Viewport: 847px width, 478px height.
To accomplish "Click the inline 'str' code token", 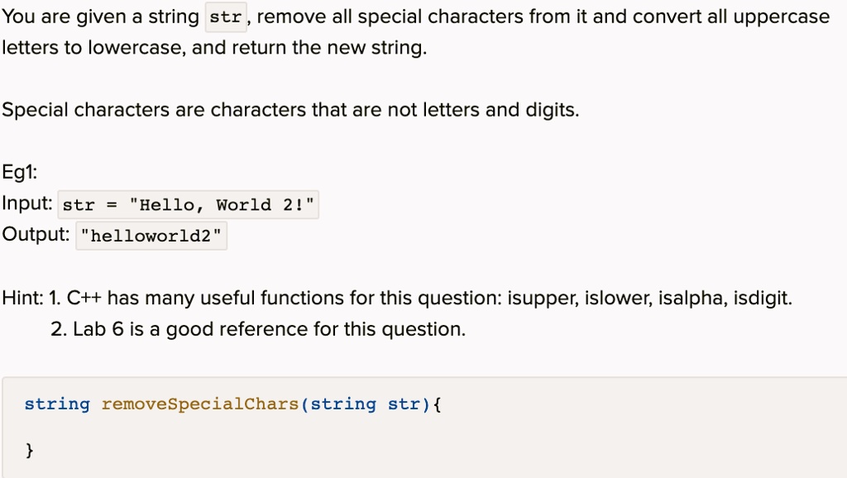I will (226, 17).
